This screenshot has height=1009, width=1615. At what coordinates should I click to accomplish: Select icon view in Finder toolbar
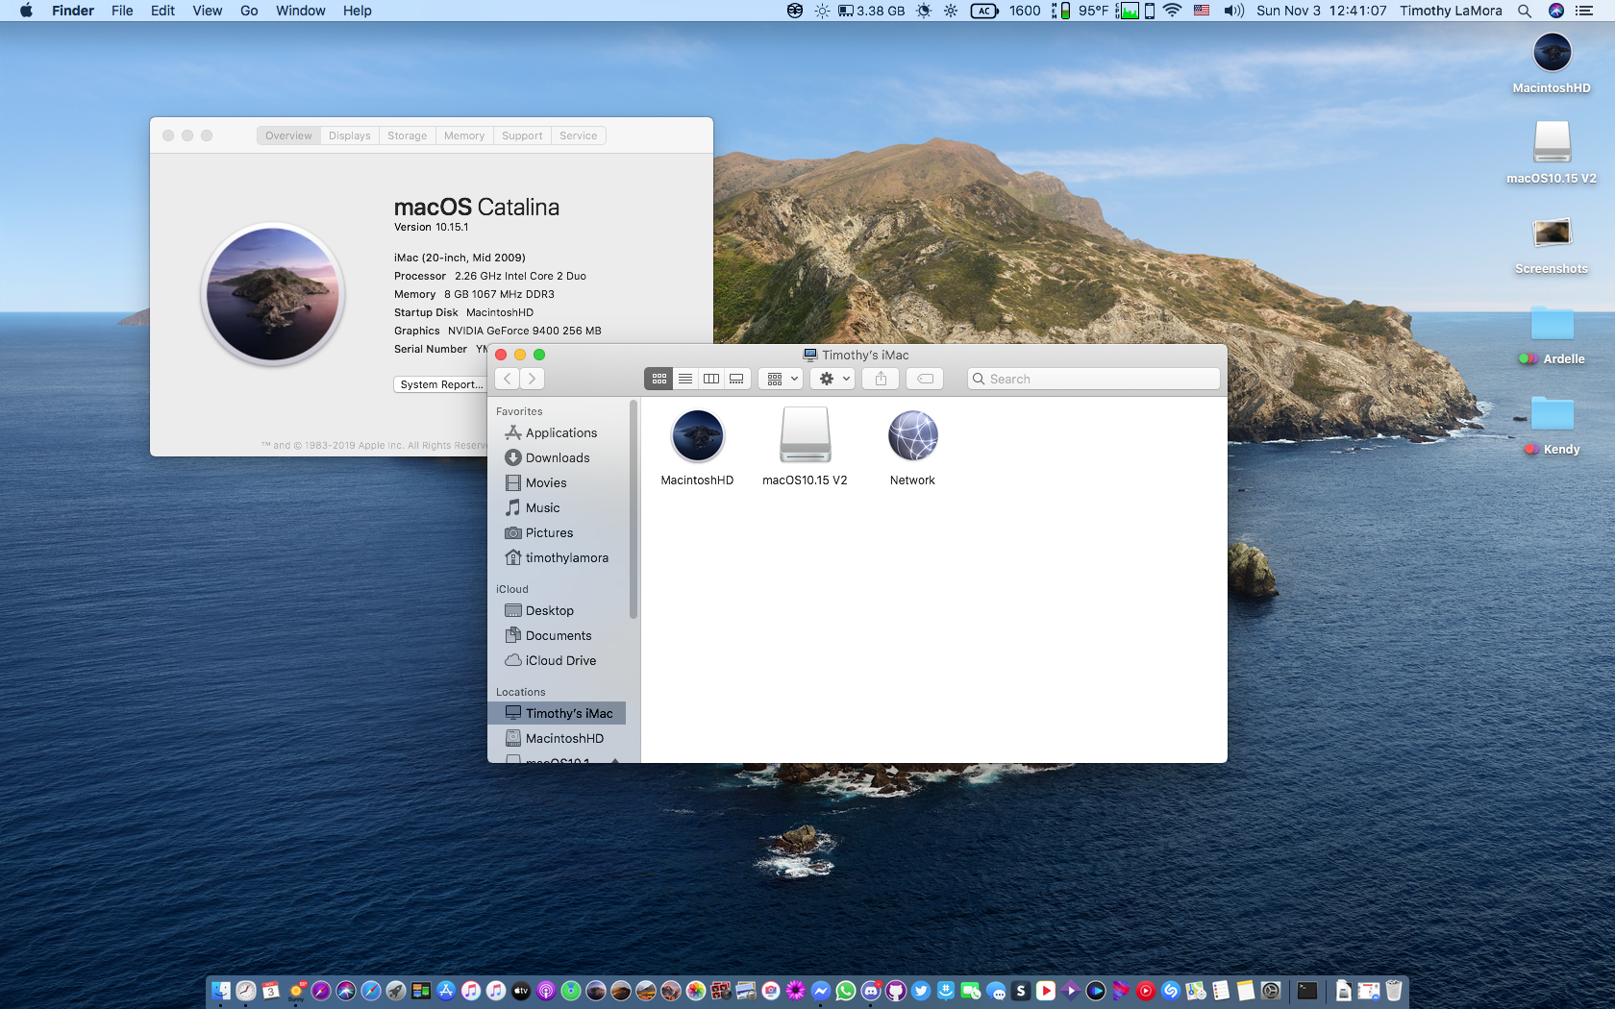click(659, 379)
